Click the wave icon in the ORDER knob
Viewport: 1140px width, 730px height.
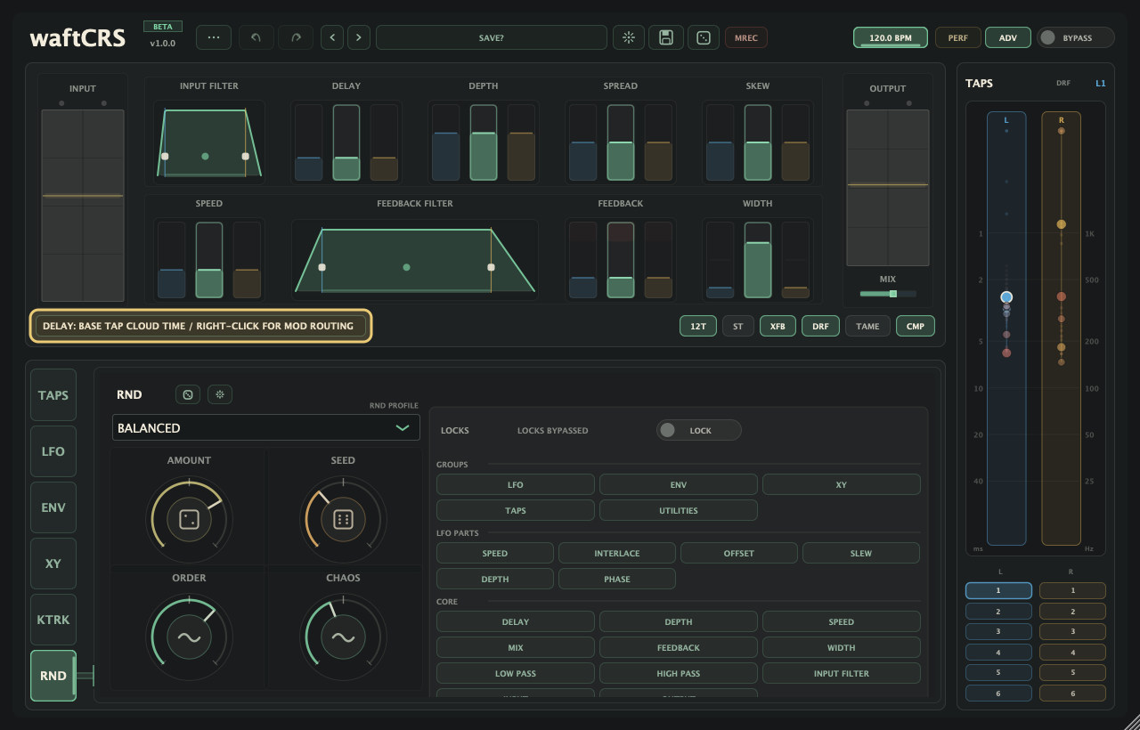pyautogui.click(x=189, y=637)
